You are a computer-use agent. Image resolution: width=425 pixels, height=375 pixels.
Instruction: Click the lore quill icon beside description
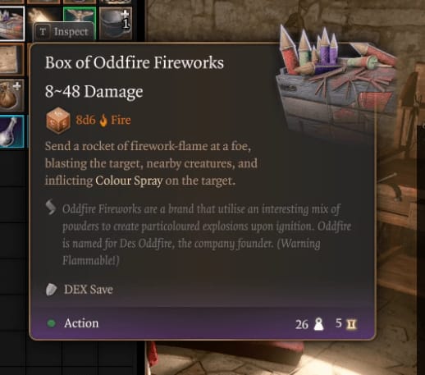[x=51, y=207]
